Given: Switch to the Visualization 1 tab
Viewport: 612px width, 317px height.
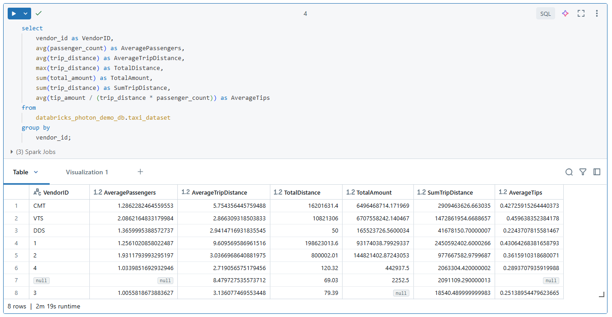Looking at the screenshot, I should pyautogui.click(x=87, y=172).
